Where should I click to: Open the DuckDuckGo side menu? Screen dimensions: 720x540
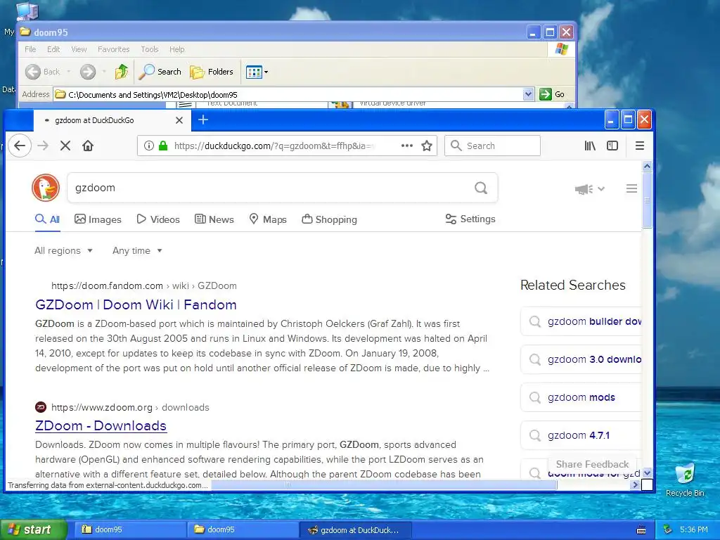pos(631,188)
